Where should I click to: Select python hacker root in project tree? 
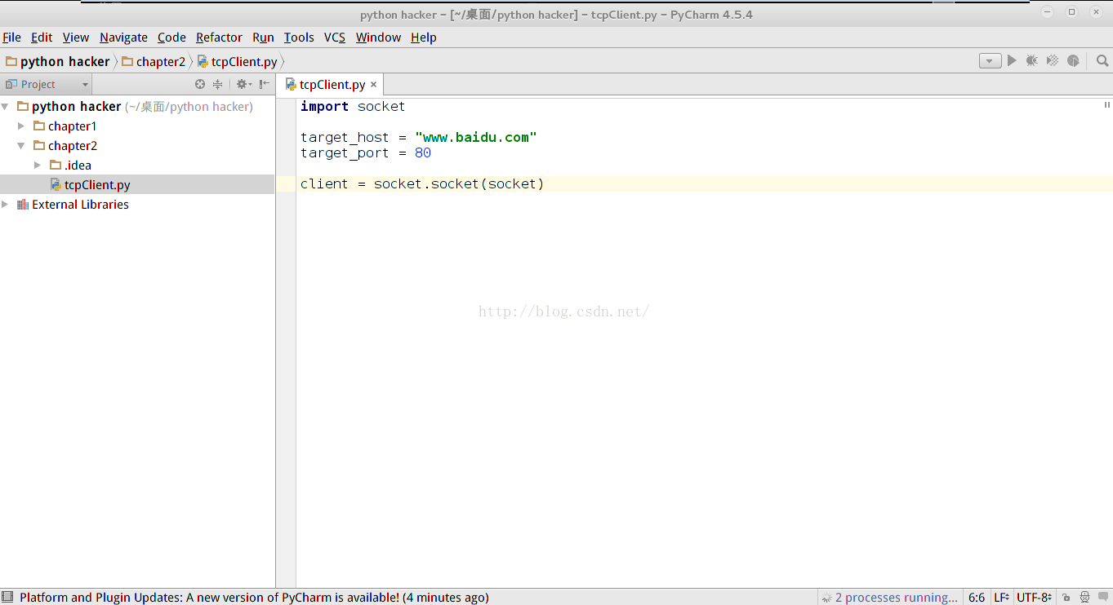point(76,107)
